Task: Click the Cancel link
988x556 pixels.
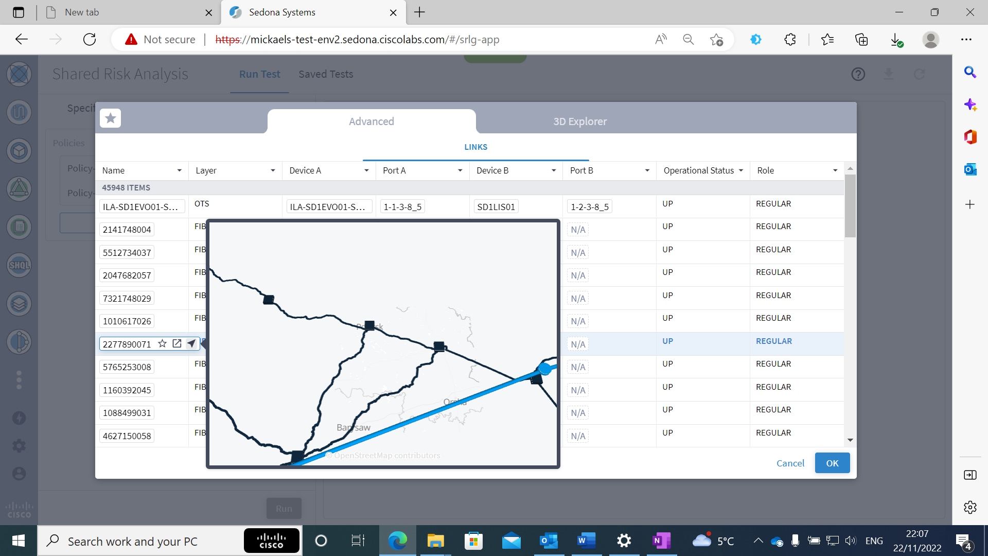Action: pos(790,463)
